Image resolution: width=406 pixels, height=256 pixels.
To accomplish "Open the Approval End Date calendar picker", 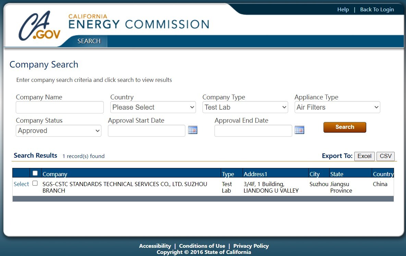I will [299, 130].
